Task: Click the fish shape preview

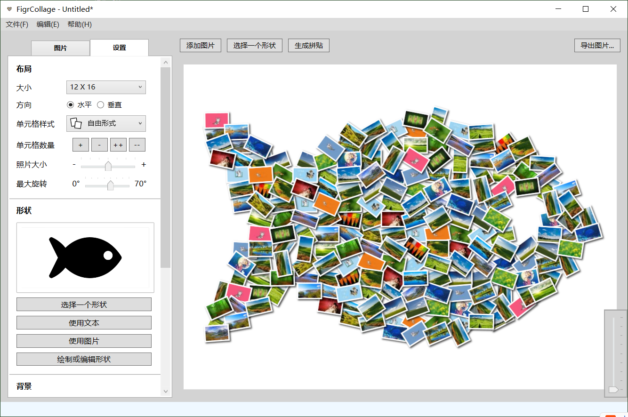Action: pyautogui.click(x=85, y=257)
